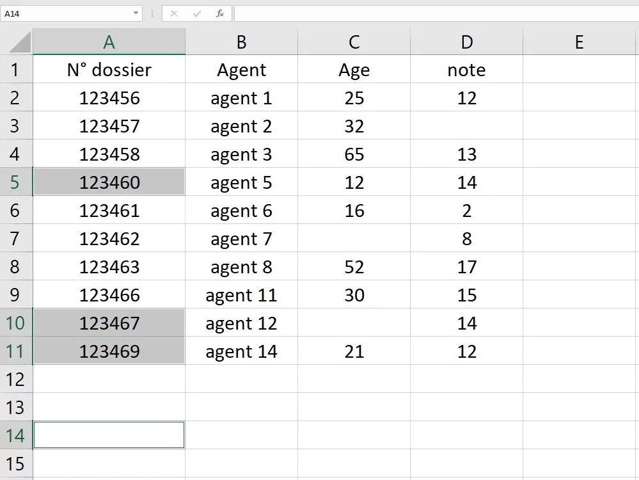Click the Cancel X icon in formula bar
The image size is (639, 480).
pos(174,13)
